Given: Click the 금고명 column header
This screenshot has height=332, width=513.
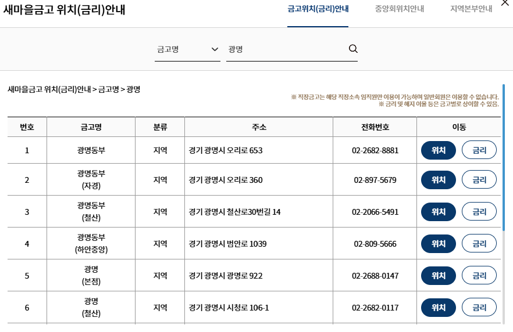Looking at the screenshot, I should point(91,127).
